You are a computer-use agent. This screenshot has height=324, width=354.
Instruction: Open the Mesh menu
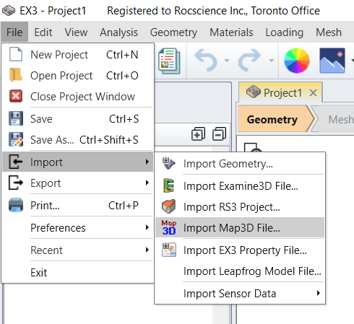pos(329,32)
